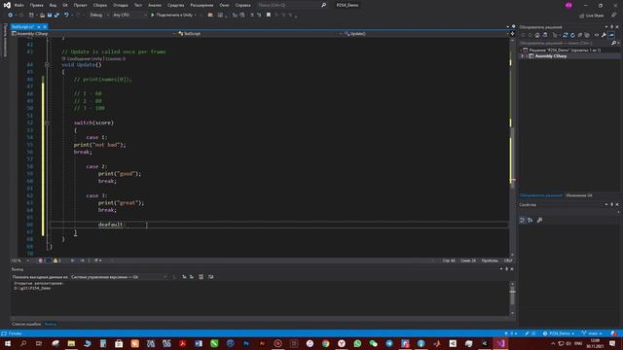Click the search magnifier icon in title bar

click(x=324, y=5)
